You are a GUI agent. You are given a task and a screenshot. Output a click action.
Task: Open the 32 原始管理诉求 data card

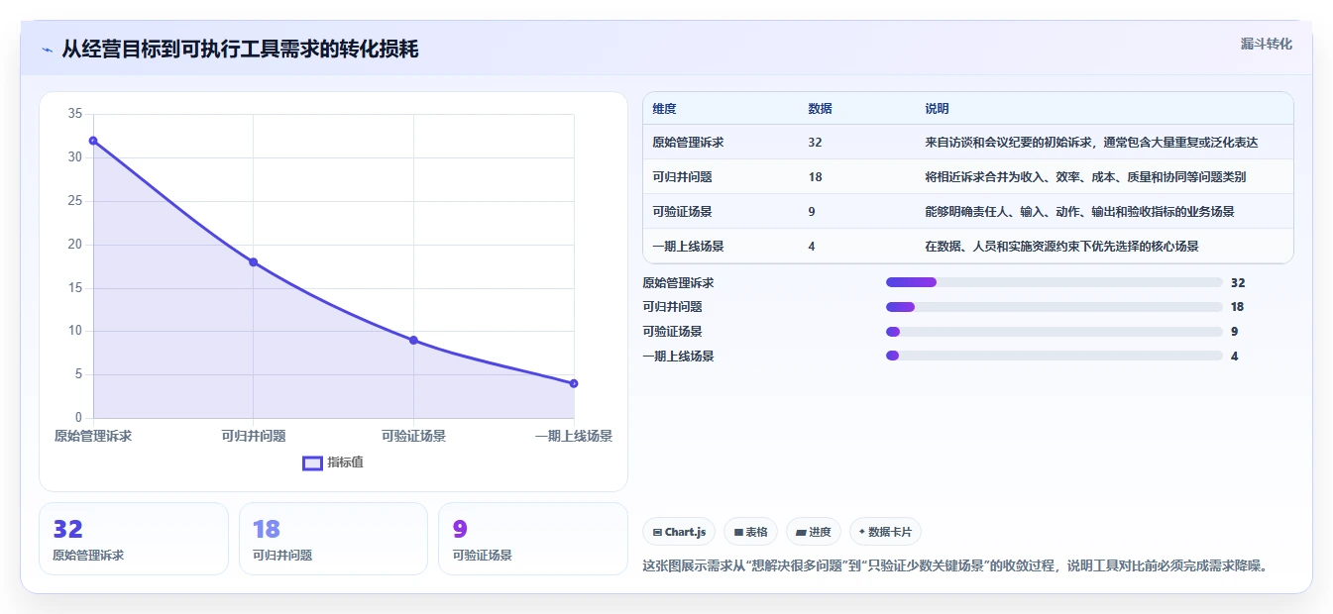(x=134, y=539)
